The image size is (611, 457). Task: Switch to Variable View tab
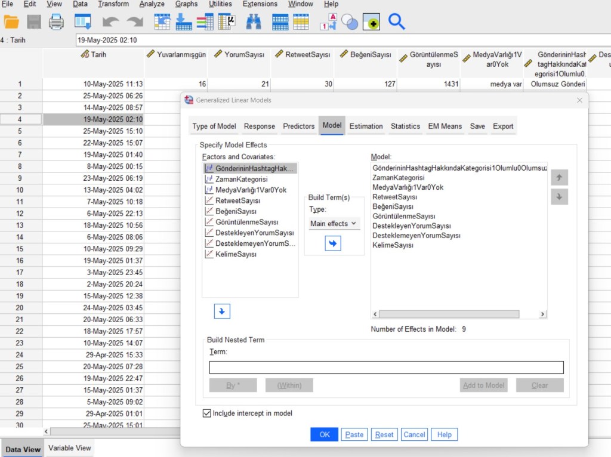point(70,448)
